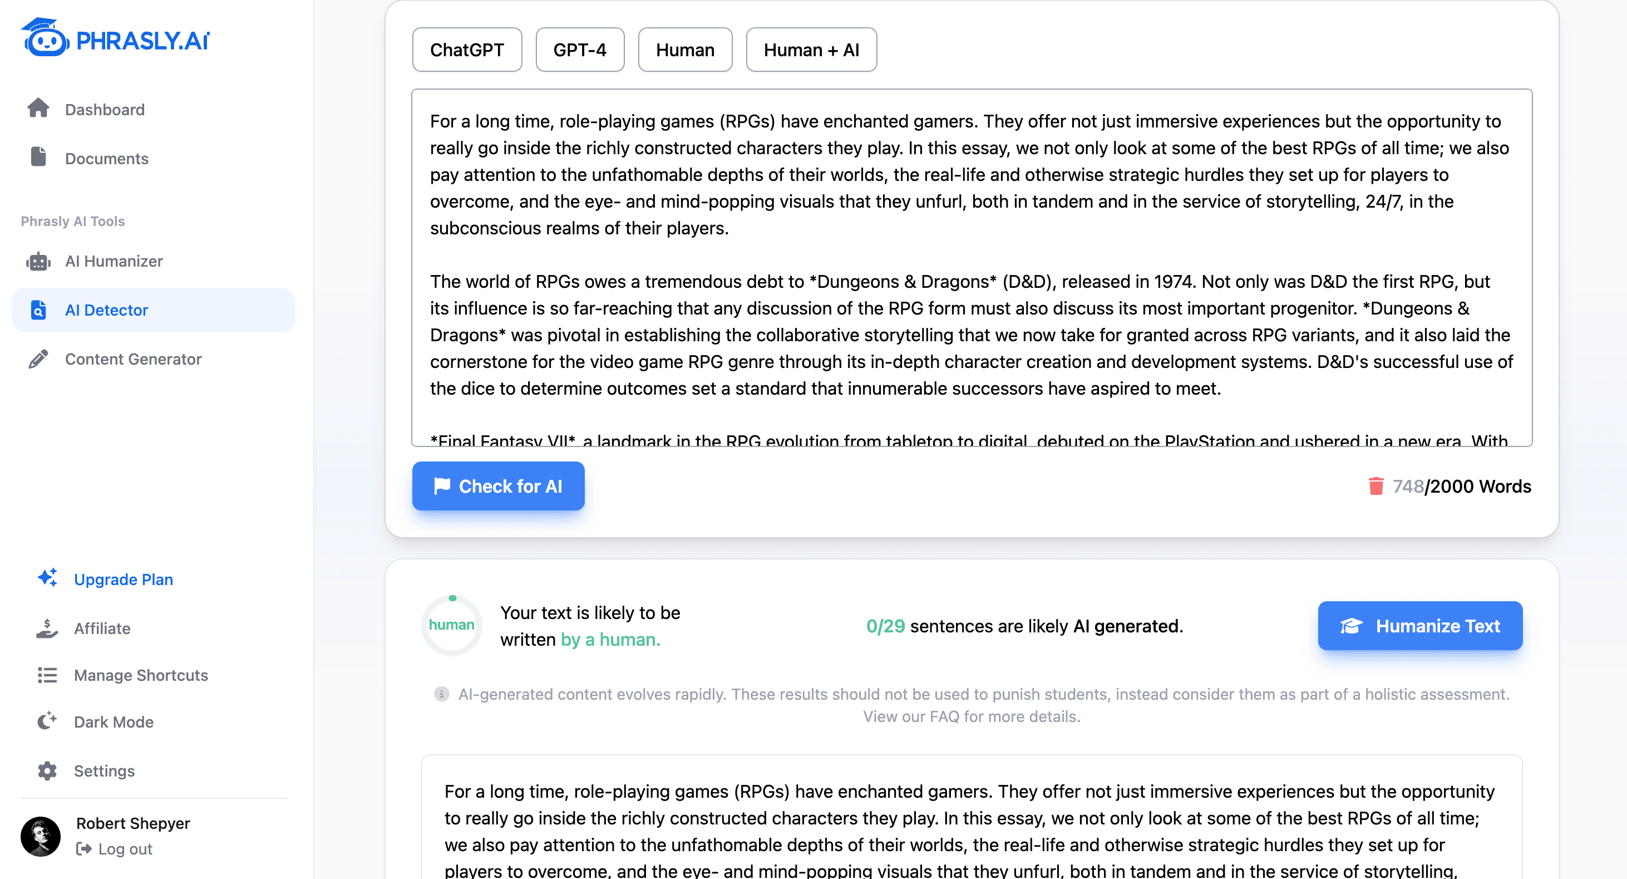Click the Humanize Text button

(1419, 626)
